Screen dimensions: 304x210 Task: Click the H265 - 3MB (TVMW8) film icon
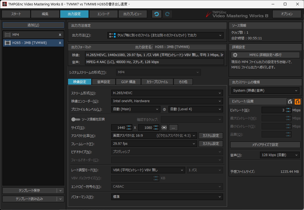tap(8, 43)
